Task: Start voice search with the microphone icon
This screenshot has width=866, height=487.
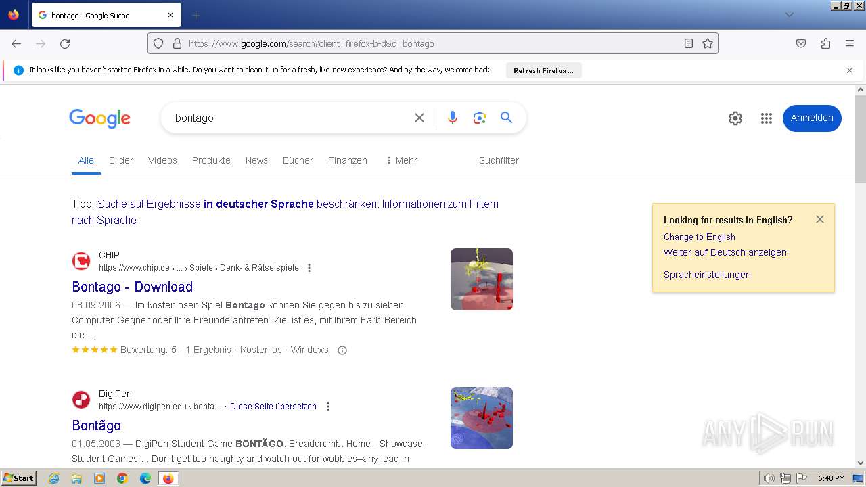Action: 453,118
